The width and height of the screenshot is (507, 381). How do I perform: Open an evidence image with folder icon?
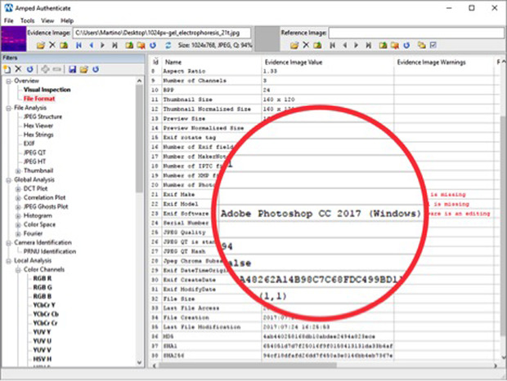pos(40,45)
